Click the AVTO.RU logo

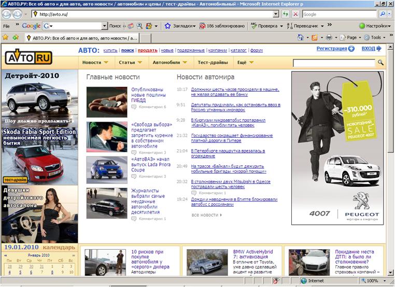29,58
